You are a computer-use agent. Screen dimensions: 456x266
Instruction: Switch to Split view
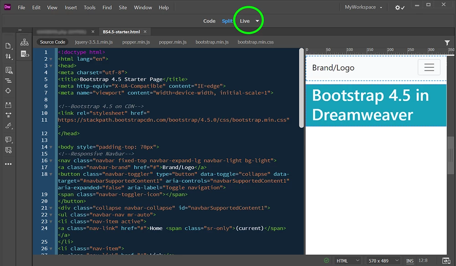(227, 21)
